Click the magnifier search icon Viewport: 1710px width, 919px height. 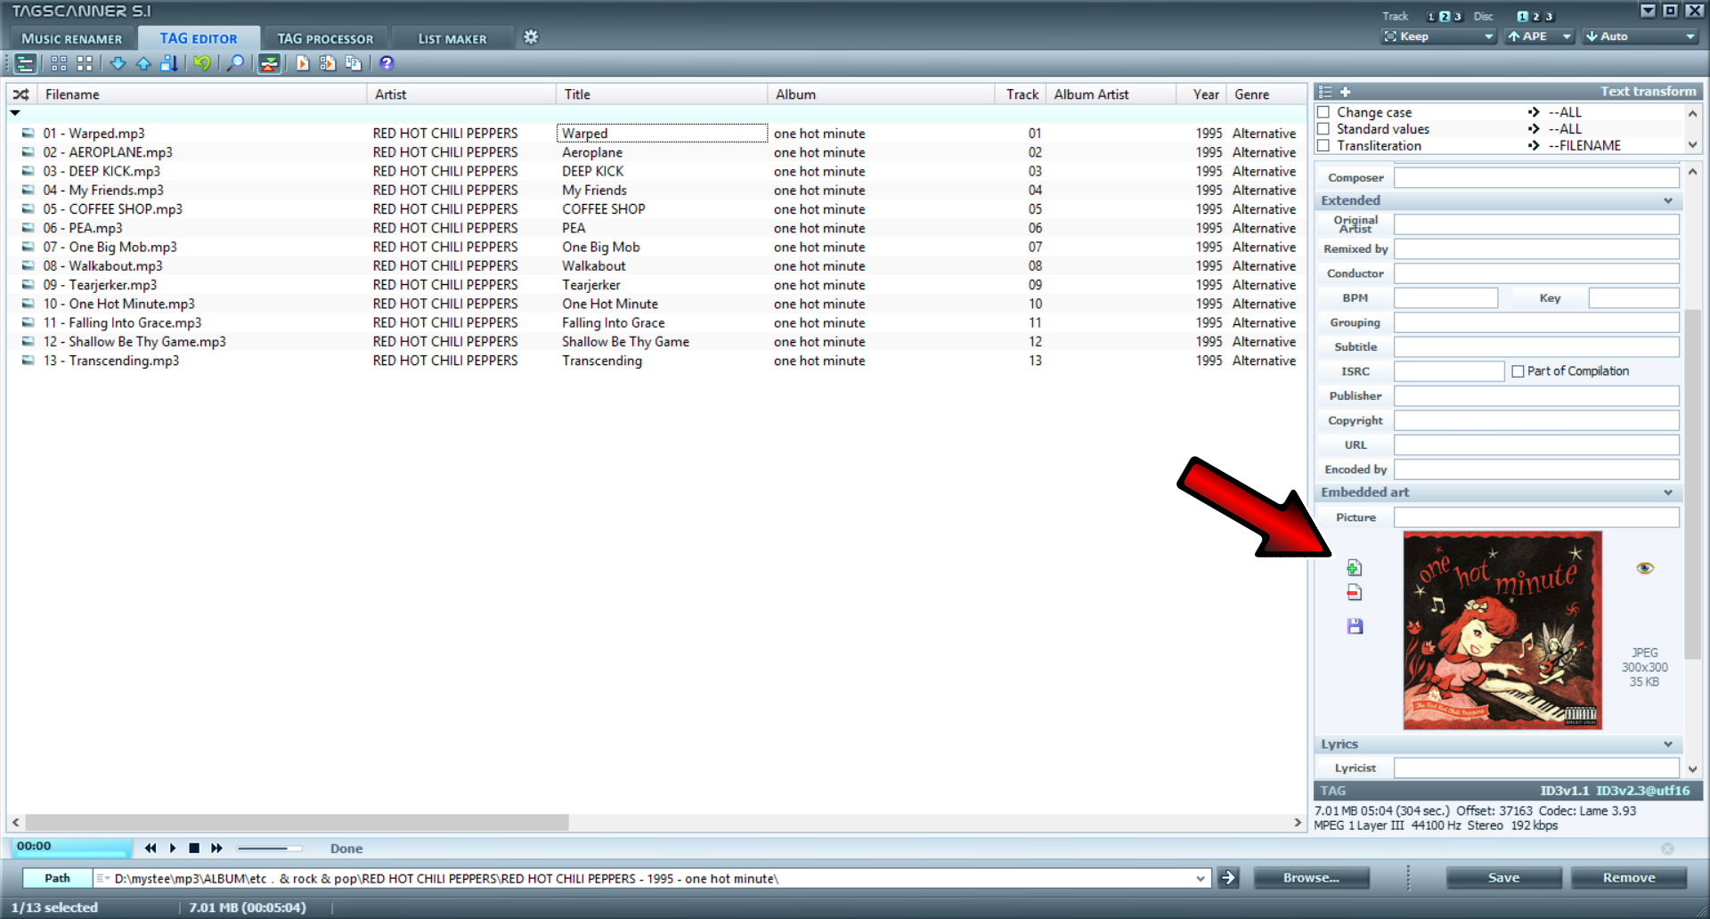[235, 63]
